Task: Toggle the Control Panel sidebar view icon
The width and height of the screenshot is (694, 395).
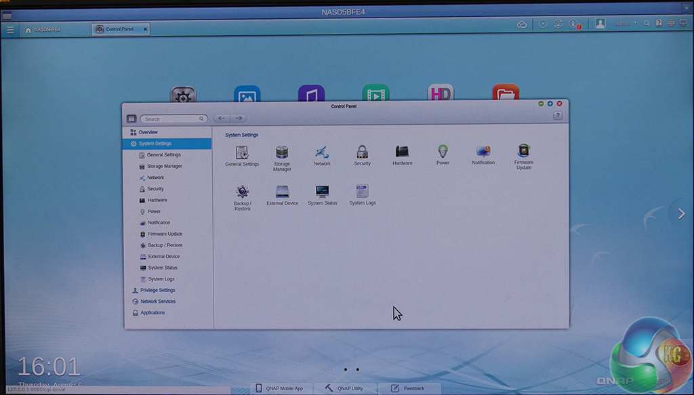Action: pos(131,119)
